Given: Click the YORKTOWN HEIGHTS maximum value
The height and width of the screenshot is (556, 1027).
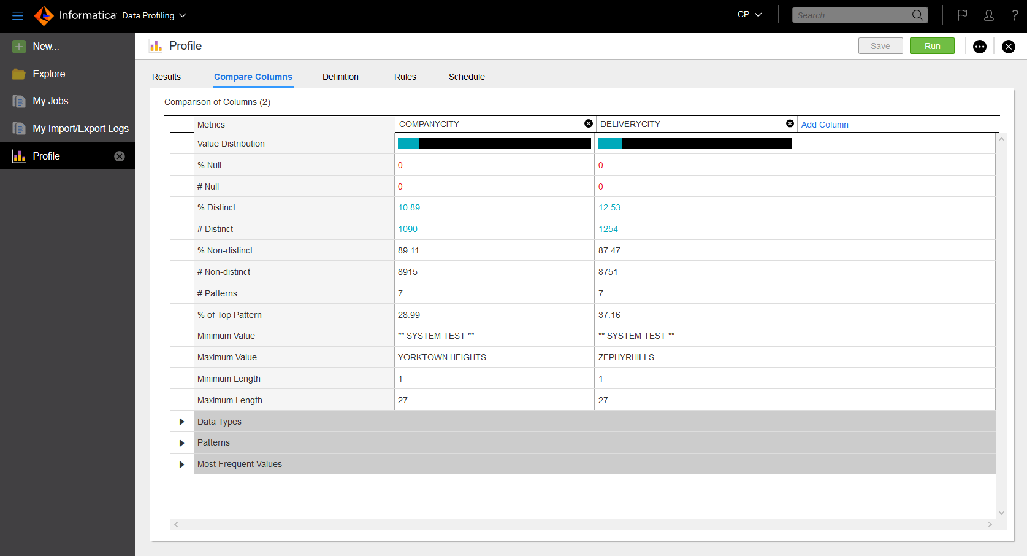Looking at the screenshot, I should pos(442,357).
